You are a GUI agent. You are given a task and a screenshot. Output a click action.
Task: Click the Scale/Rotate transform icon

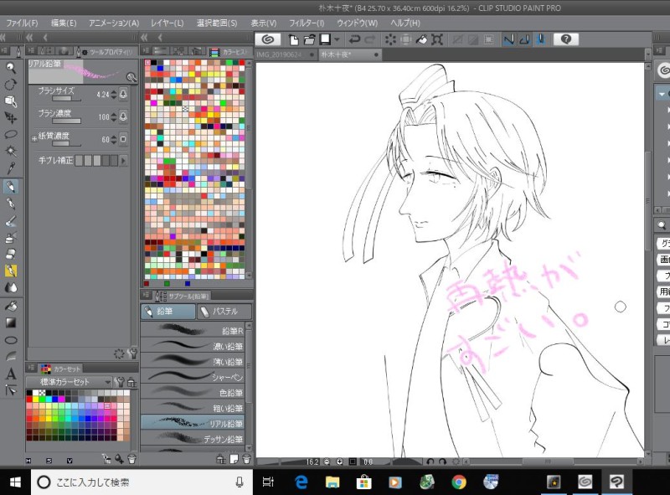(436, 39)
